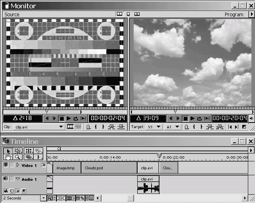Switch Monitor to Trim Mode icon
The height and width of the screenshot is (203, 255).
[137, 14]
